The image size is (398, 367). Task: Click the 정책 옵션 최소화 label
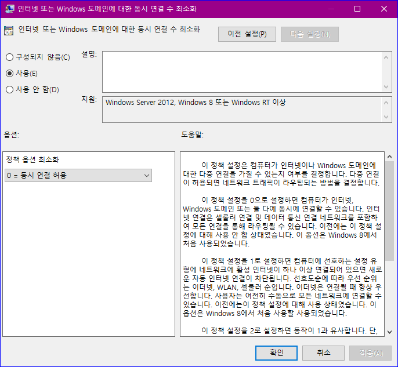pos(32,159)
